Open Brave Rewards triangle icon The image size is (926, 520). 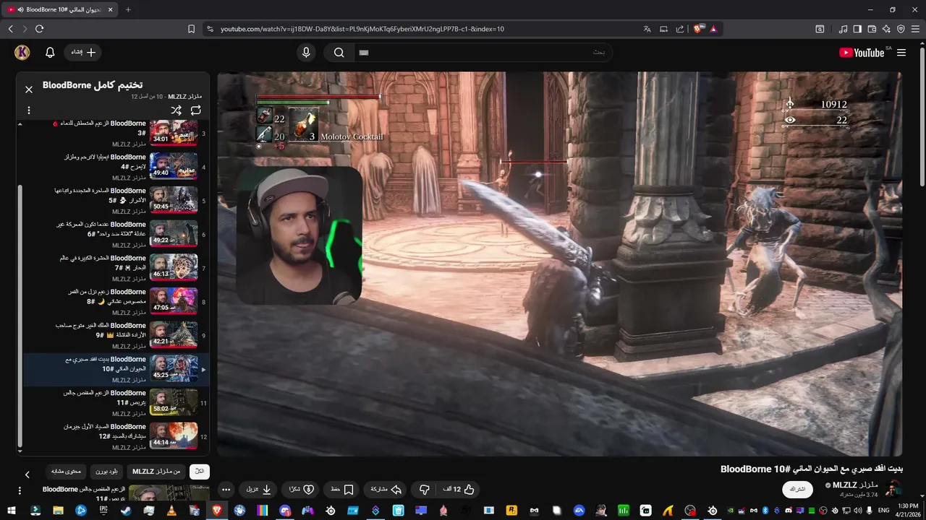[713, 29]
